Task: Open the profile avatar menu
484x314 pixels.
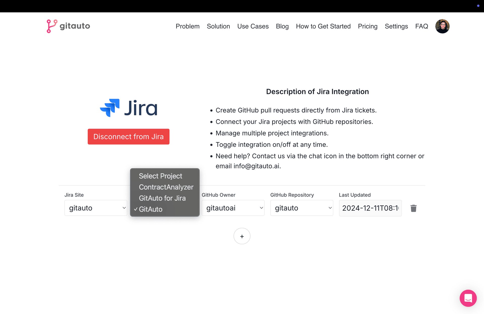Action: tap(442, 26)
